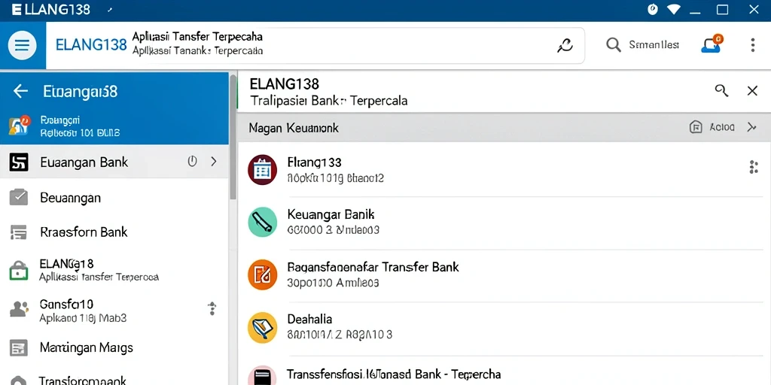Open ELANG138 Aplikasi sidebar entry
The image size is (771, 385).
[114, 270]
